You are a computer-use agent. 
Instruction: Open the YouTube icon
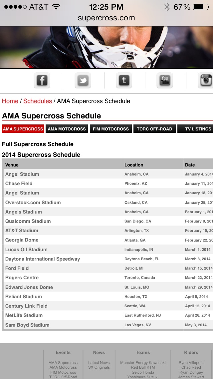(x=165, y=80)
